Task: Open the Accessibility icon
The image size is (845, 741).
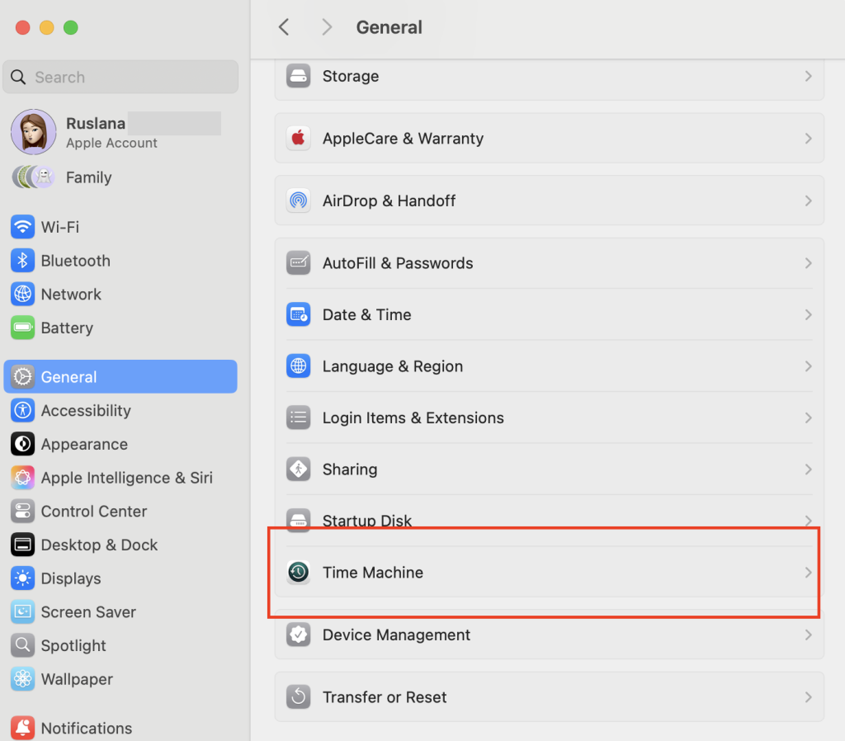Action: [22, 411]
